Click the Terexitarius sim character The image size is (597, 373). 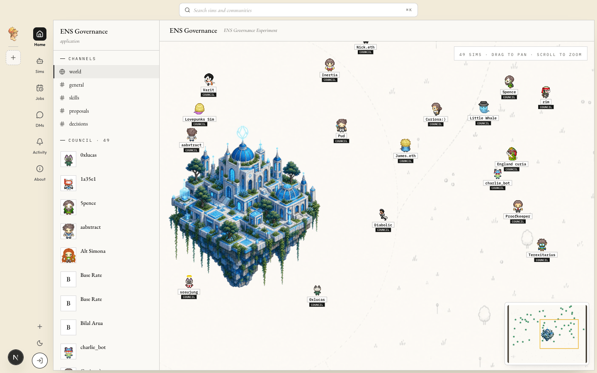(542, 245)
